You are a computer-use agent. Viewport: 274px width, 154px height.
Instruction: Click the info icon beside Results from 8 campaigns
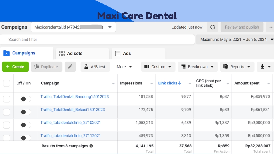[91, 146]
